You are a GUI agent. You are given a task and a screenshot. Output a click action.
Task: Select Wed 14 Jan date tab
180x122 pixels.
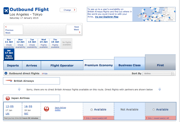click(43, 43)
